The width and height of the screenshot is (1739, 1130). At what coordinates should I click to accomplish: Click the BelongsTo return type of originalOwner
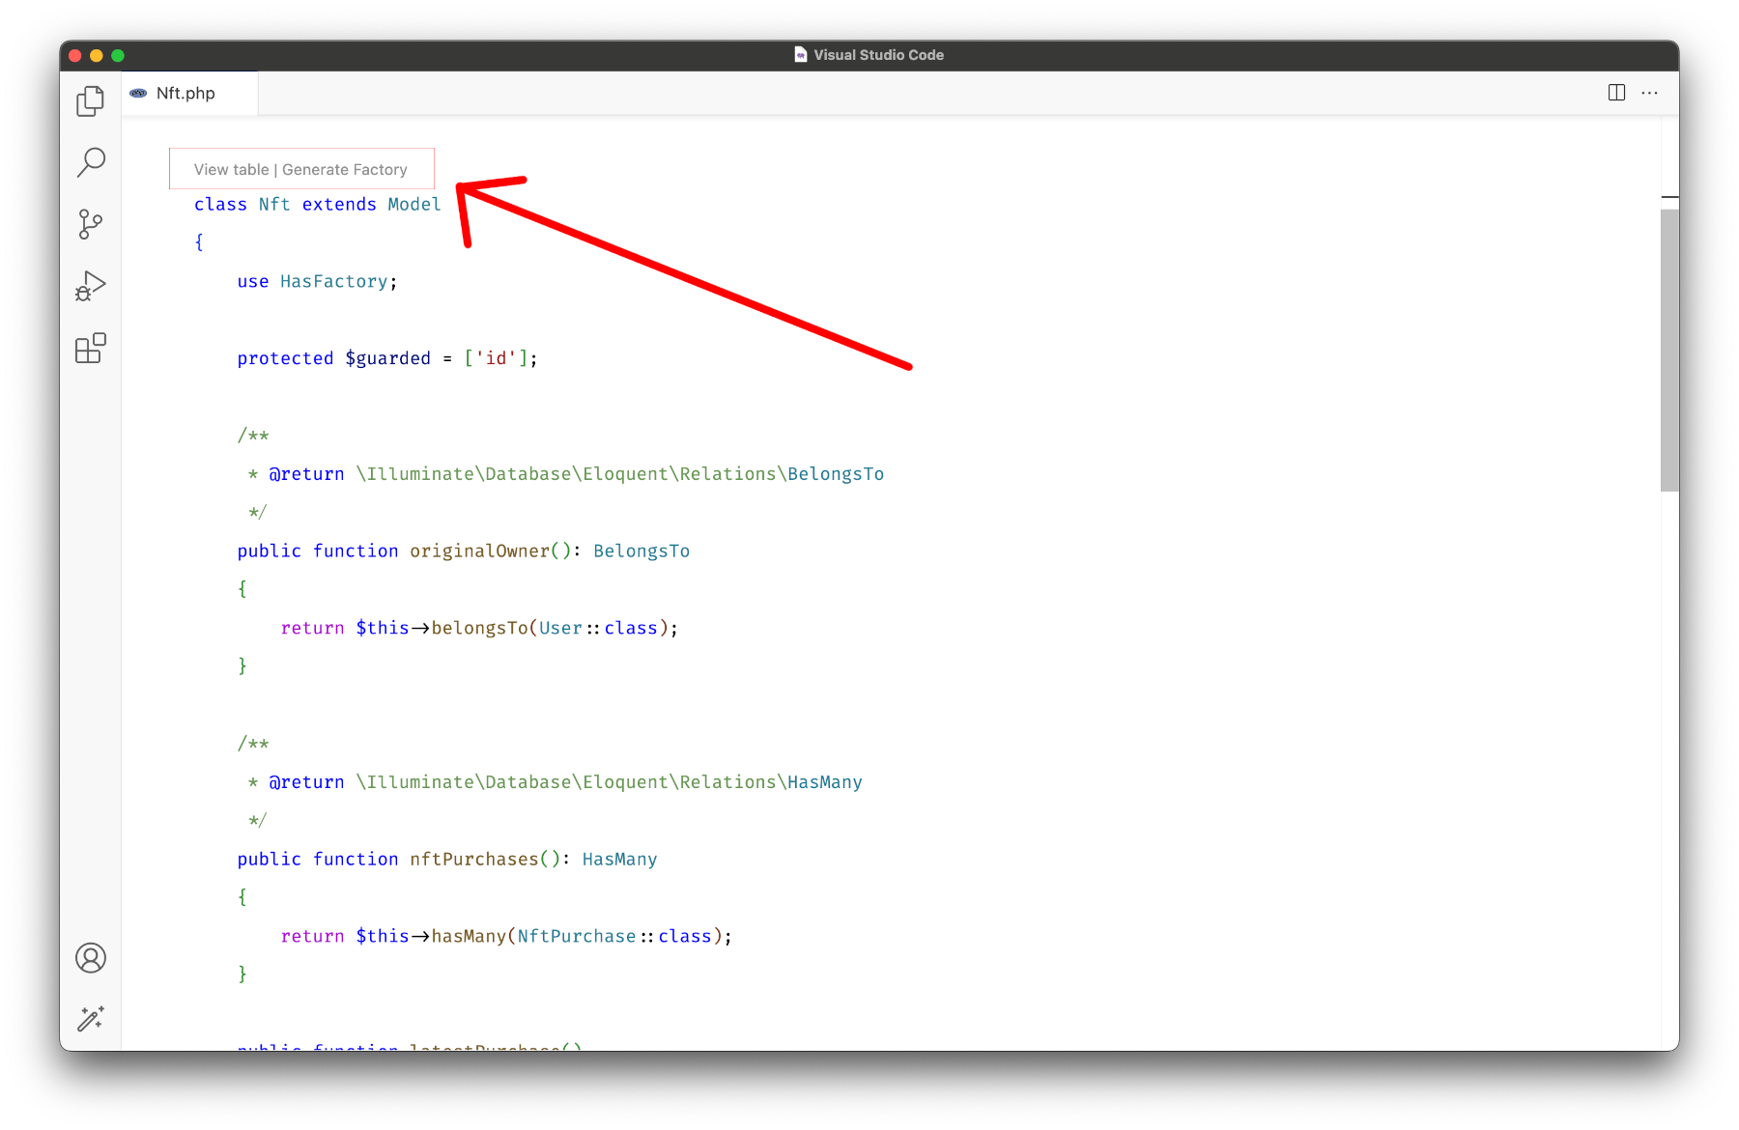[641, 551]
